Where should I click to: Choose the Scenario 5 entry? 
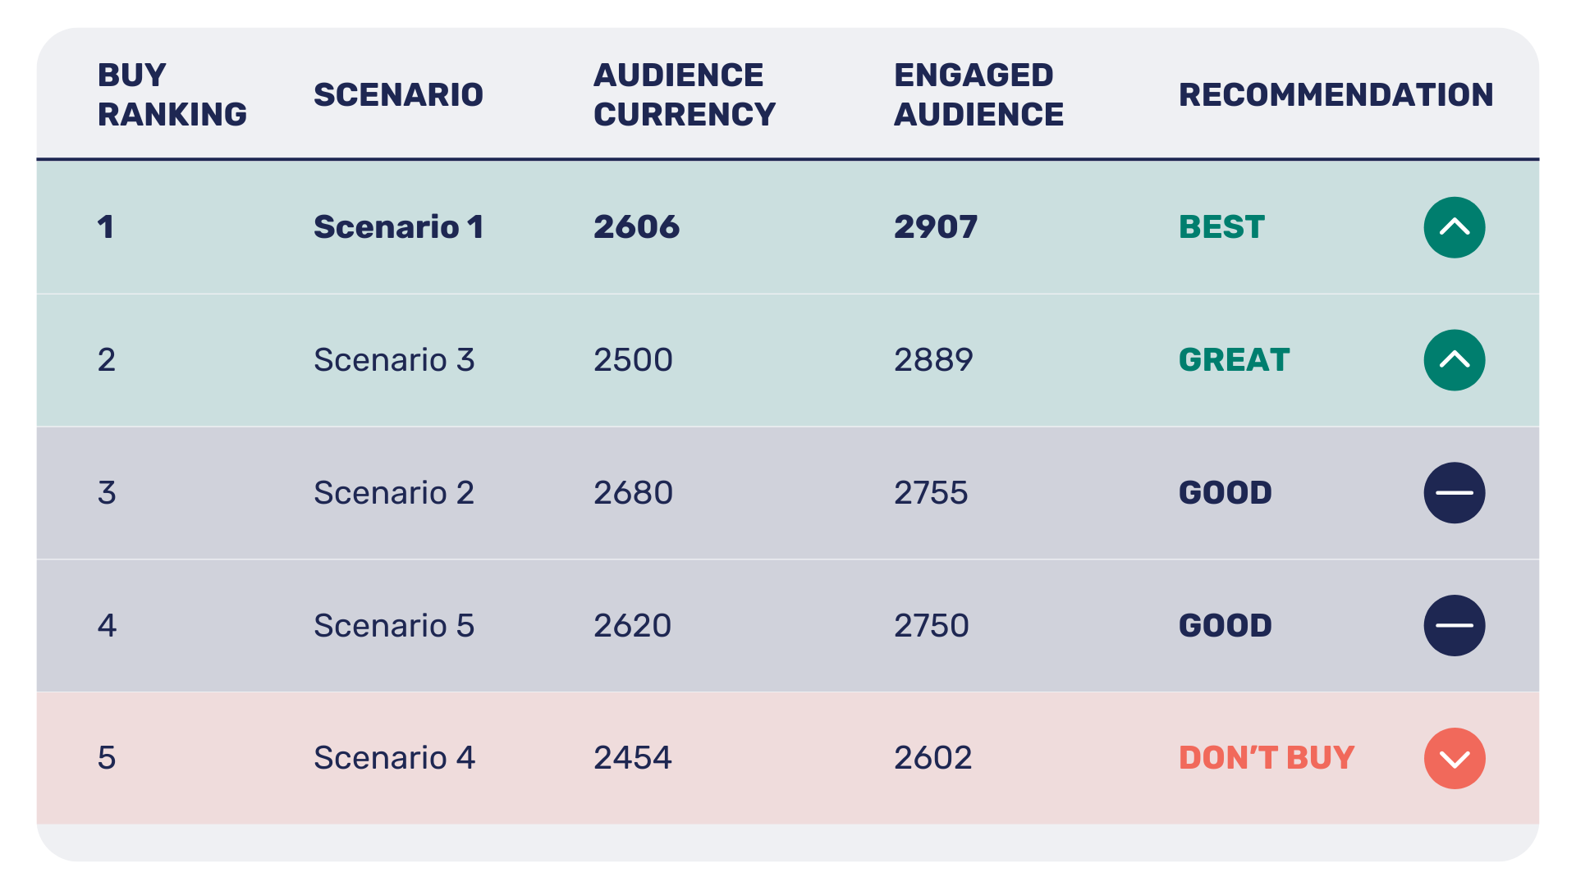[x=394, y=626]
